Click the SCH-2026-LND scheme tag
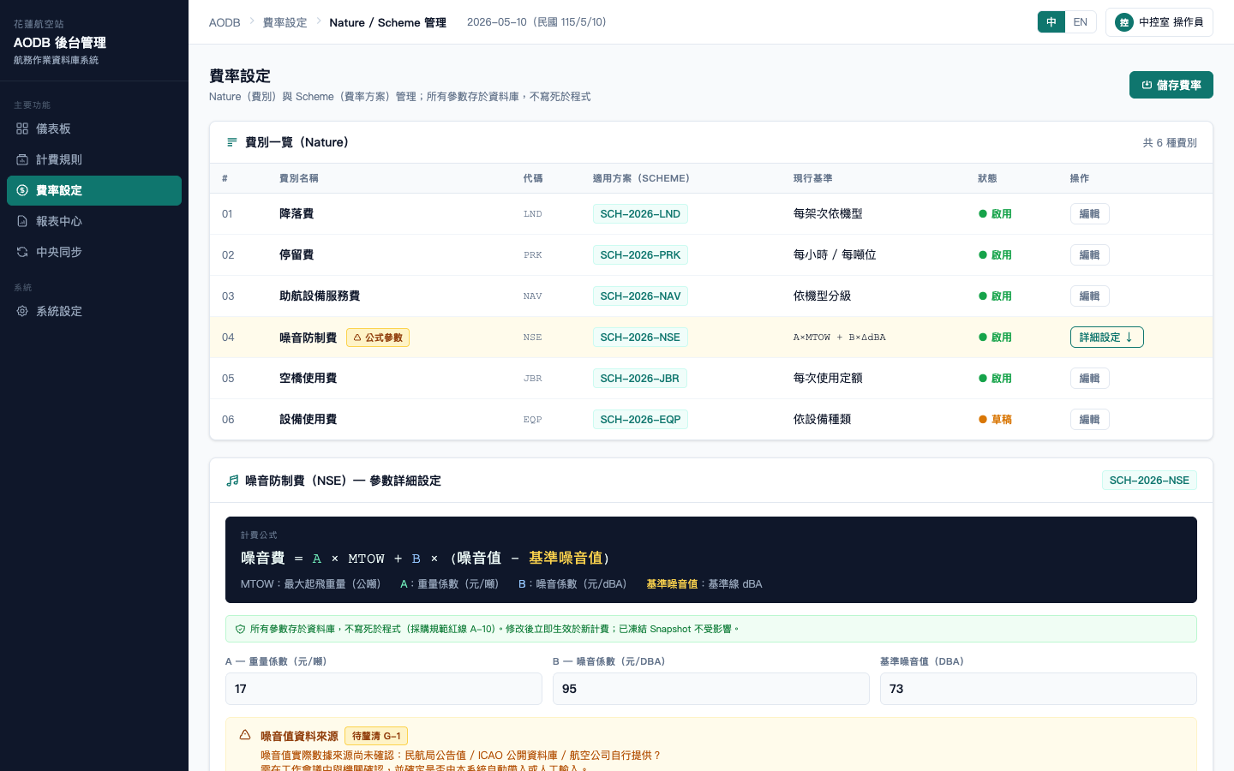The image size is (1234, 771). [640, 214]
